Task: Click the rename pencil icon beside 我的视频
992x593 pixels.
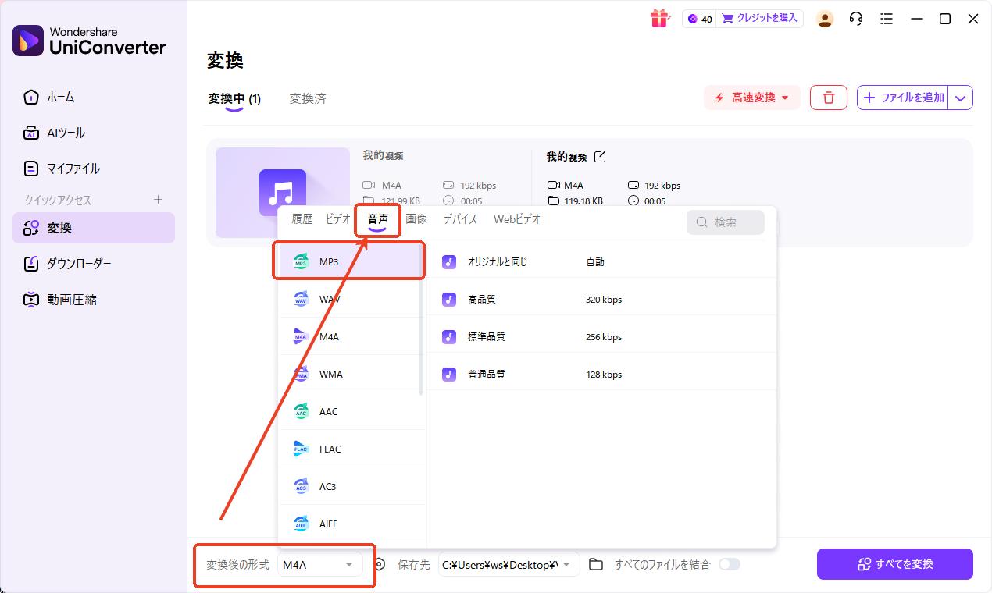Action: pyautogui.click(x=599, y=156)
